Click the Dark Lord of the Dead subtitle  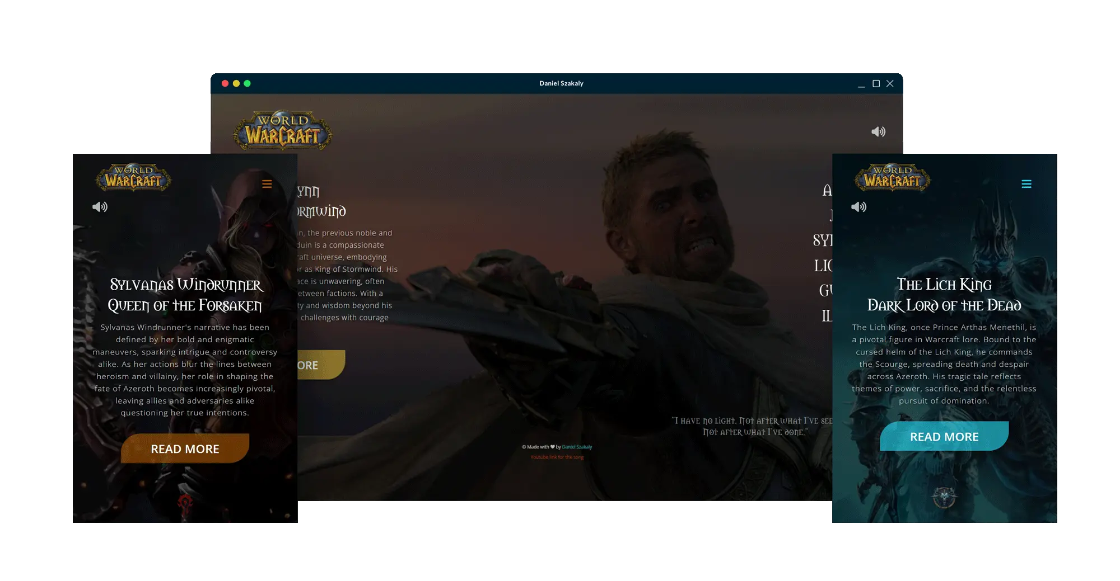click(x=944, y=305)
